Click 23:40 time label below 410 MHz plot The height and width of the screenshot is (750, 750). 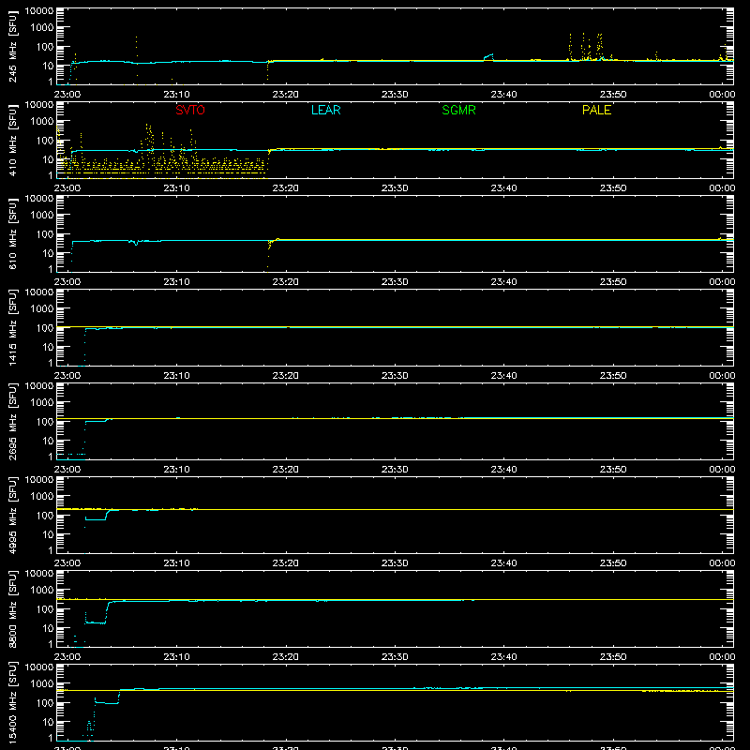pos(503,188)
